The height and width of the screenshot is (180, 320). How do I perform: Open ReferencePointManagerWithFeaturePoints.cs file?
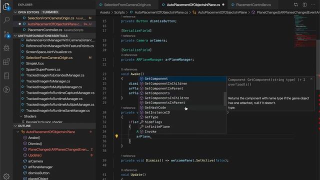tap(54, 46)
